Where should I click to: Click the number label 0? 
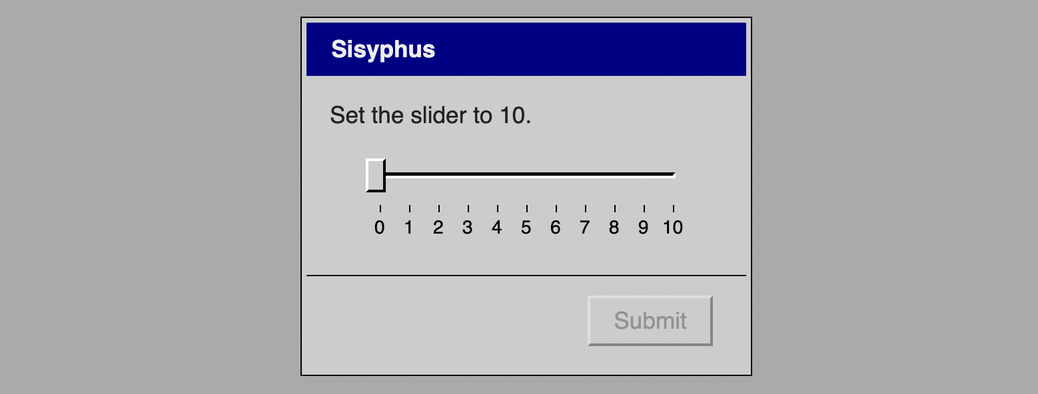tap(380, 228)
